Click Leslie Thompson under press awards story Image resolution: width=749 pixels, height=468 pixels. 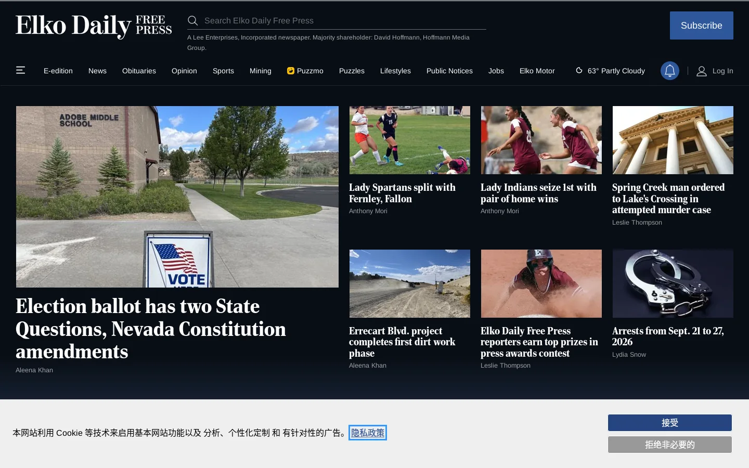tap(506, 366)
